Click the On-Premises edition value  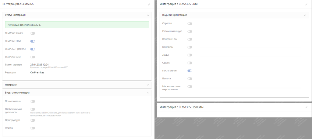pyautogui.click(x=37, y=72)
